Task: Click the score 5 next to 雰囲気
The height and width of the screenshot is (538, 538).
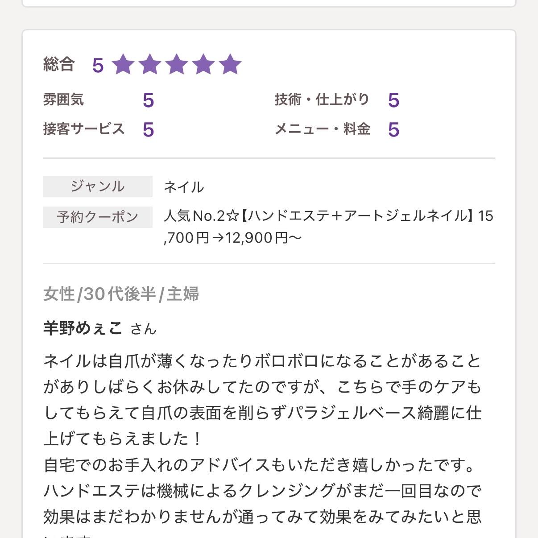Action: (x=148, y=100)
